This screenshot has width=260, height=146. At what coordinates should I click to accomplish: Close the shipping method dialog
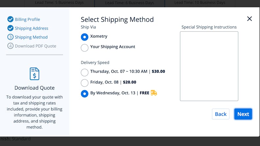(x=249, y=19)
